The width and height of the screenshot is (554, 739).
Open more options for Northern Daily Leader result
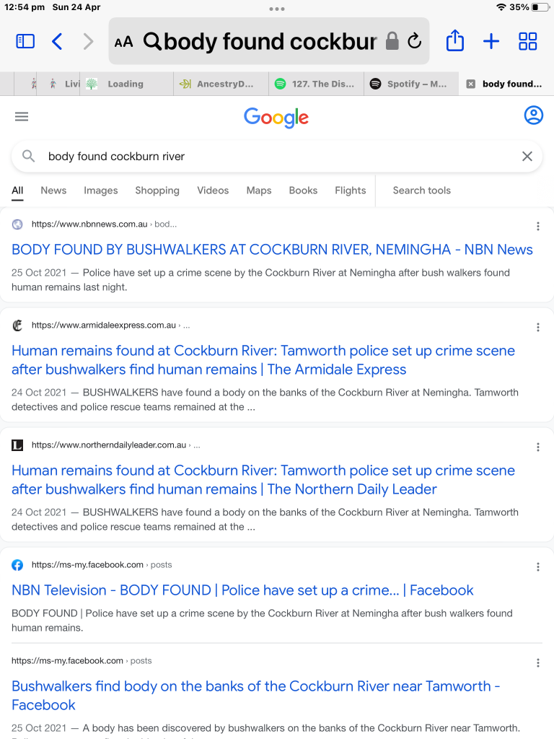(538, 447)
